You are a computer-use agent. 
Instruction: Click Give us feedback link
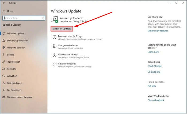coord(156,100)
